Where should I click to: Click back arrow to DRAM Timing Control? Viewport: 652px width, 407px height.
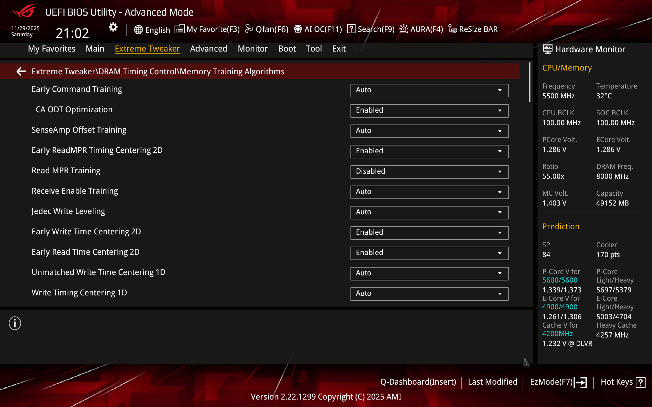click(21, 71)
